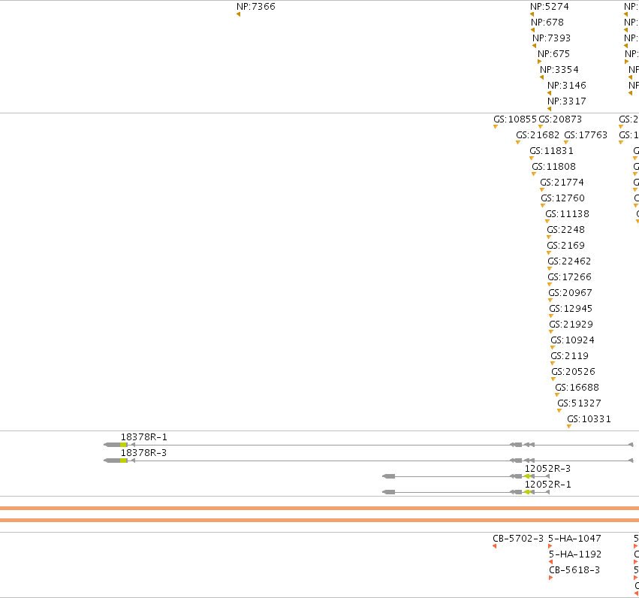Click the GS:20526 feature label

point(574,372)
